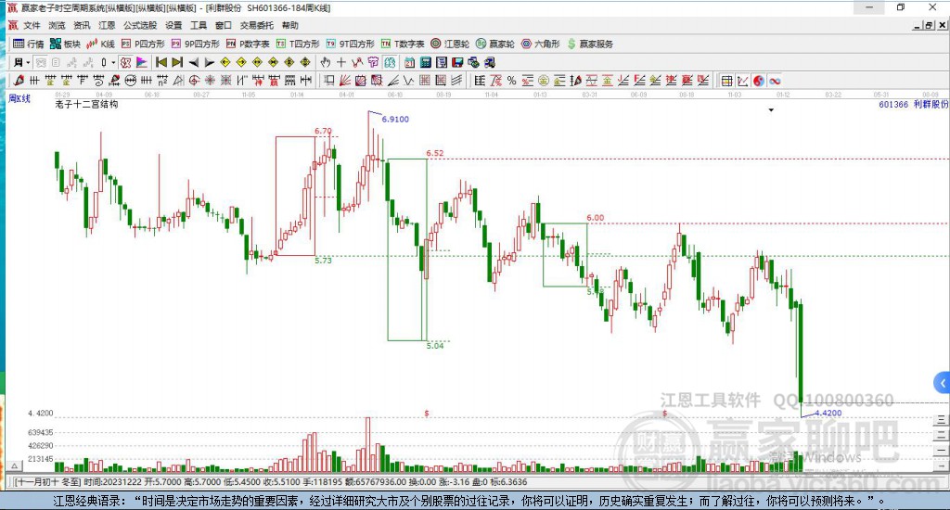Click the colorful gradient triangle icon
Screen dimensions: 950x510
pyautogui.click(x=141, y=62)
